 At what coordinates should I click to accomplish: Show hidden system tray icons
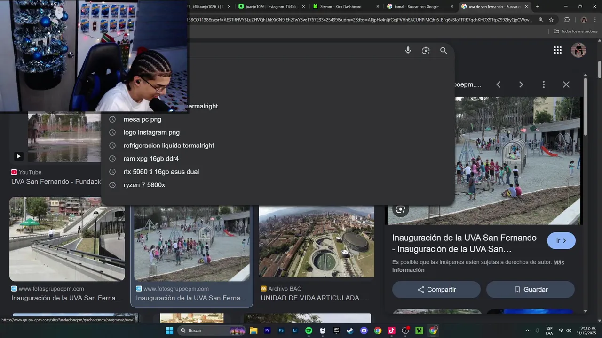(x=527, y=330)
